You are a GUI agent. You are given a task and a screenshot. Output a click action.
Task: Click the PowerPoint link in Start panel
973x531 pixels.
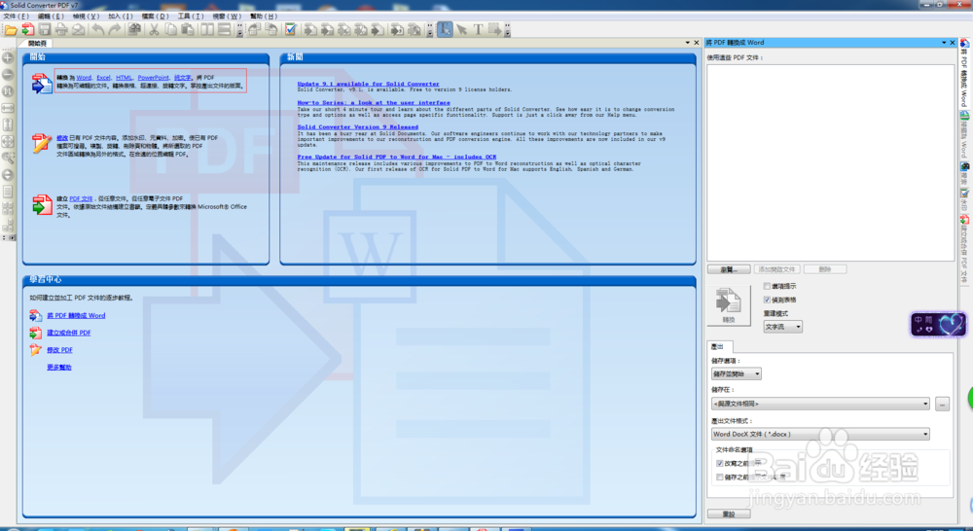pyautogui.click(x=154, y=78)
